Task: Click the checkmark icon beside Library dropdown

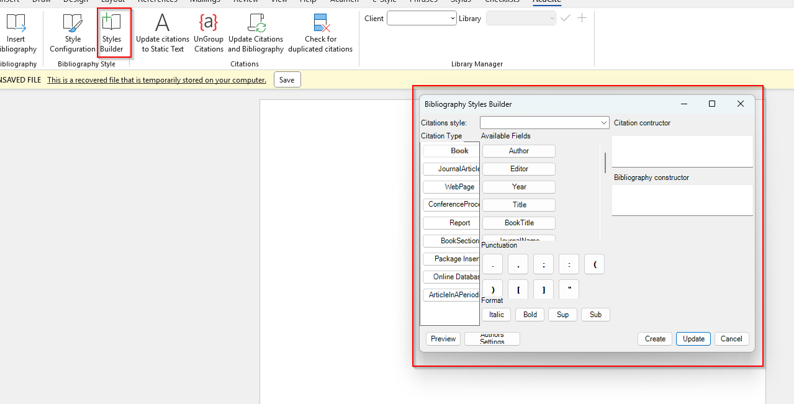Action: pos(565,18)
